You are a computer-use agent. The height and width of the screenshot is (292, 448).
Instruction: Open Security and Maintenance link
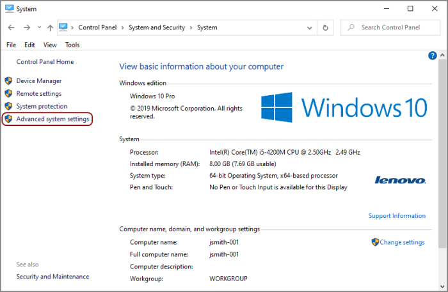point(52,277)
